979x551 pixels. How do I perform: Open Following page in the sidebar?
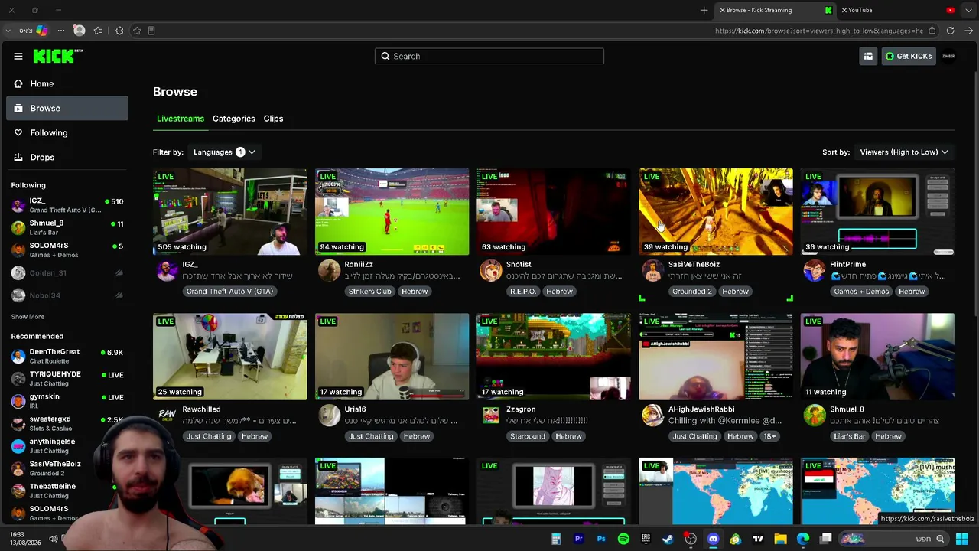(x=67, y=132)
